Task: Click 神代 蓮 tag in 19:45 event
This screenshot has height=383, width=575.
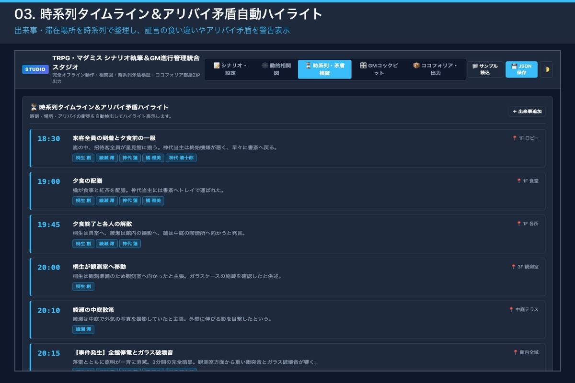Action: (130, 244)
